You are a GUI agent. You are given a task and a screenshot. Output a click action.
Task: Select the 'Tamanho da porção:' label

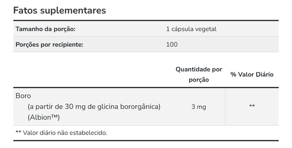tap(46, 29)
